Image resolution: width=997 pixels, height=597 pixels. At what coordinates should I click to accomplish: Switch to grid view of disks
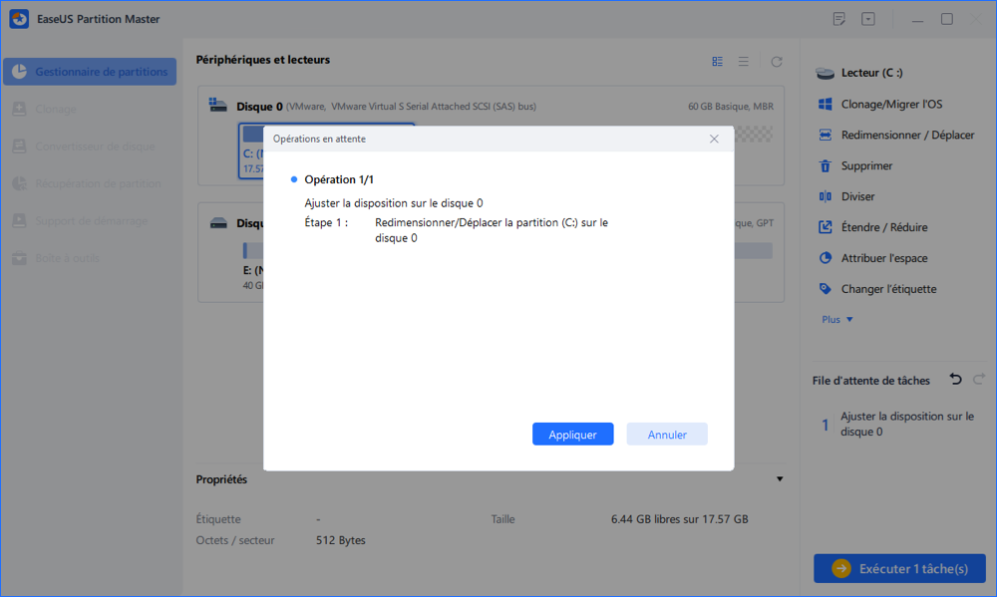717,62
